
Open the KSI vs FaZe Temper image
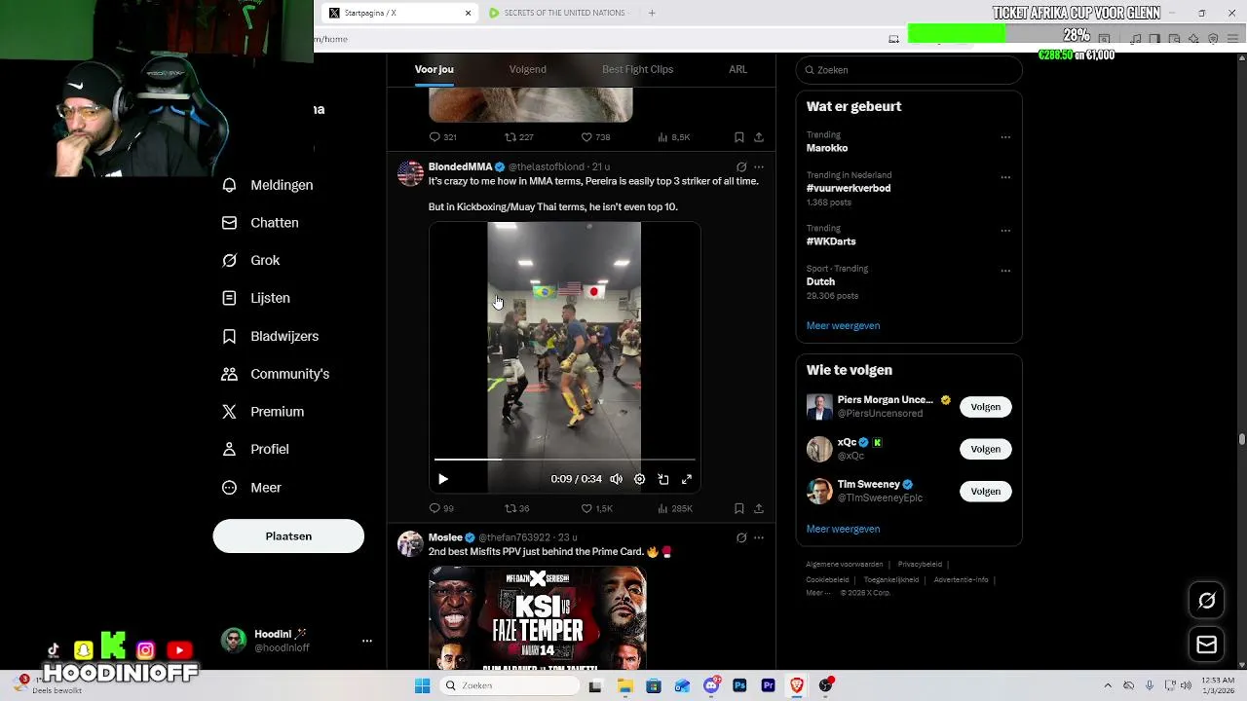[538, 618]
